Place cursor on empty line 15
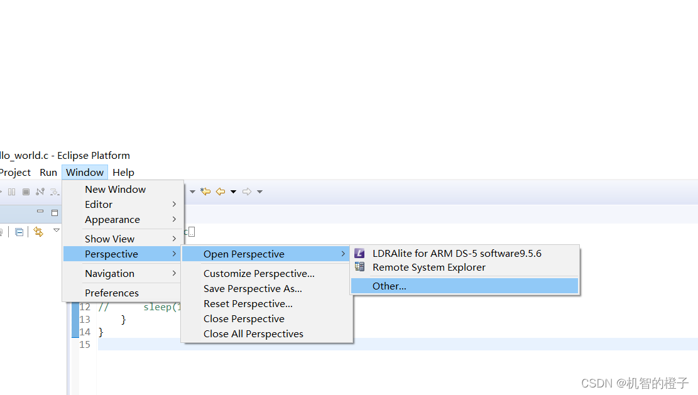Screen dimensions: 698x395 [398, 344]
